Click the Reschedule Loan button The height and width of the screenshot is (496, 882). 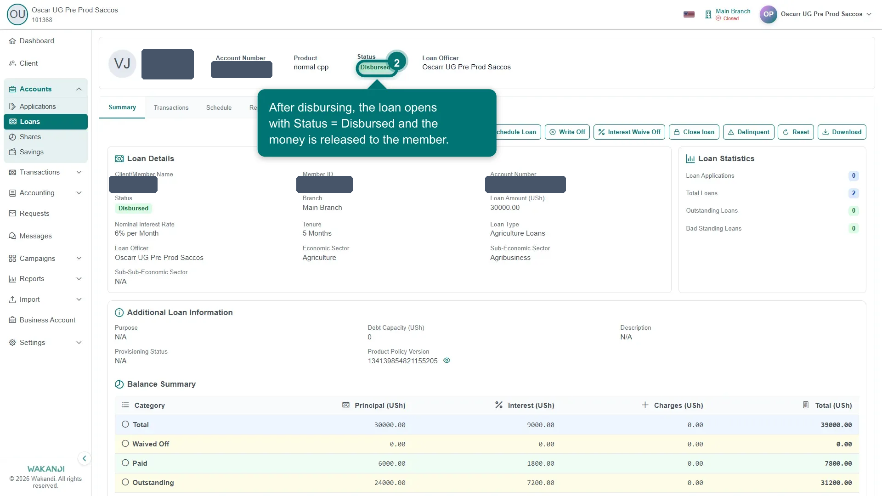[x=519, y=132]
